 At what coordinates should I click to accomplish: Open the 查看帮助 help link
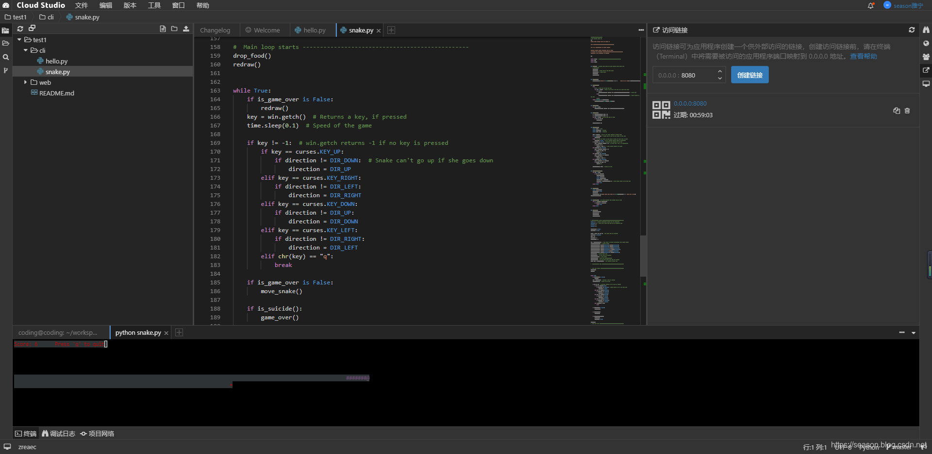tap(864, 56)
